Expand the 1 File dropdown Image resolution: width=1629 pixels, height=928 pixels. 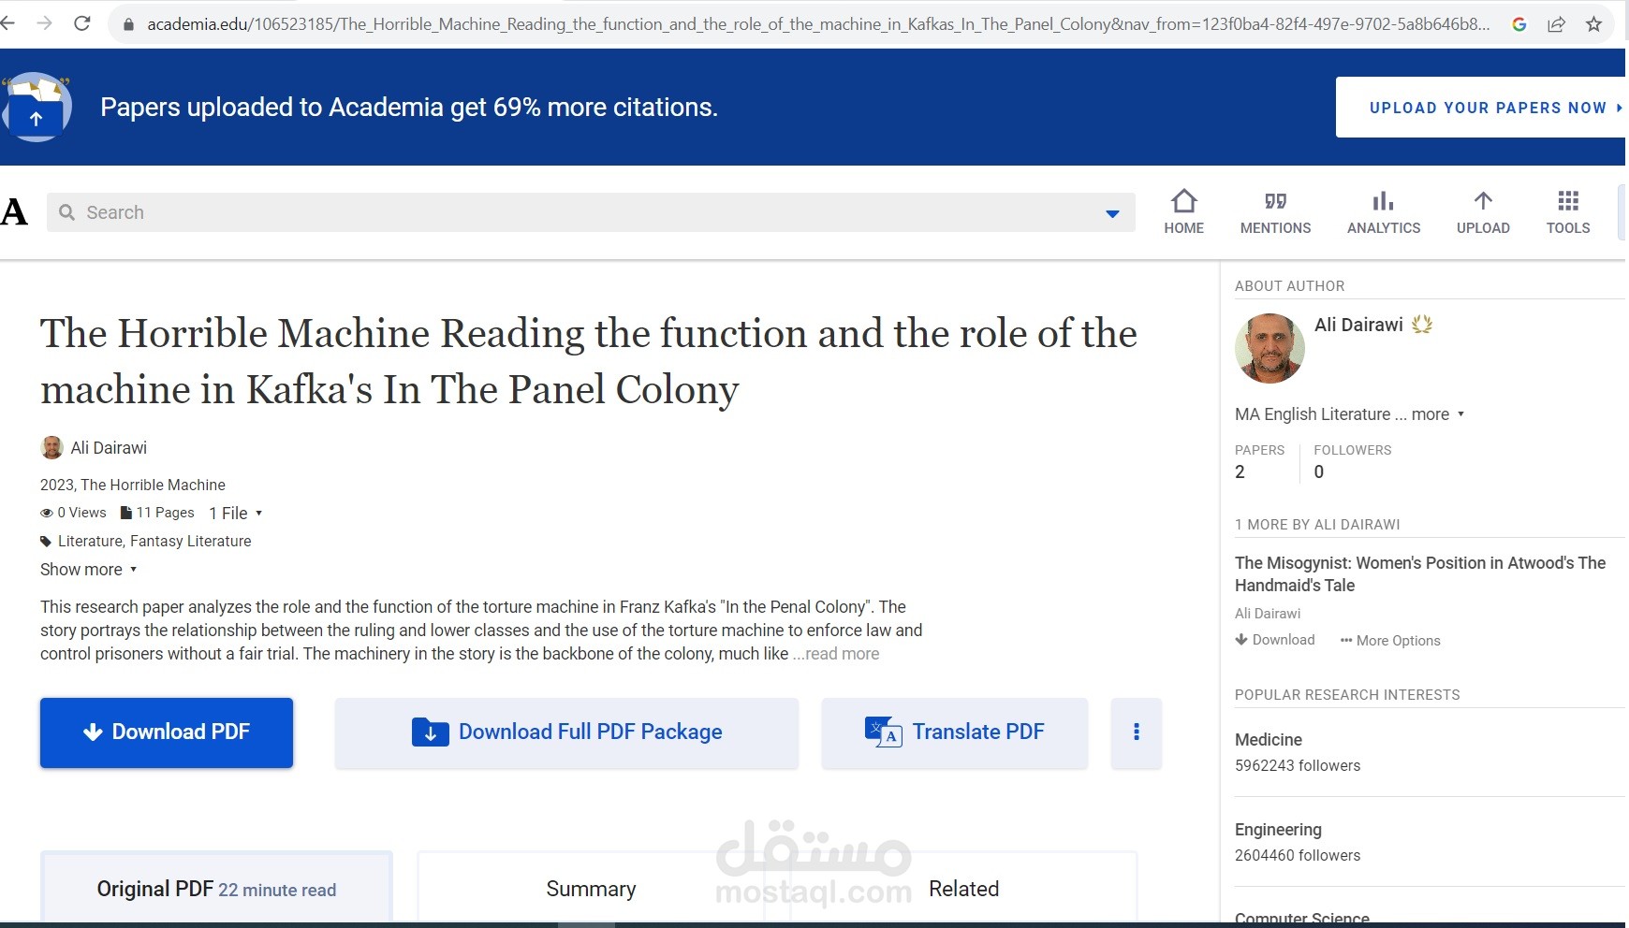pos(236,513)
